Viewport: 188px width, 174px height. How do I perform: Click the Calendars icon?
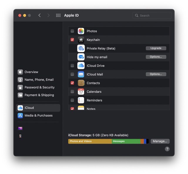(x=81, y=92)
